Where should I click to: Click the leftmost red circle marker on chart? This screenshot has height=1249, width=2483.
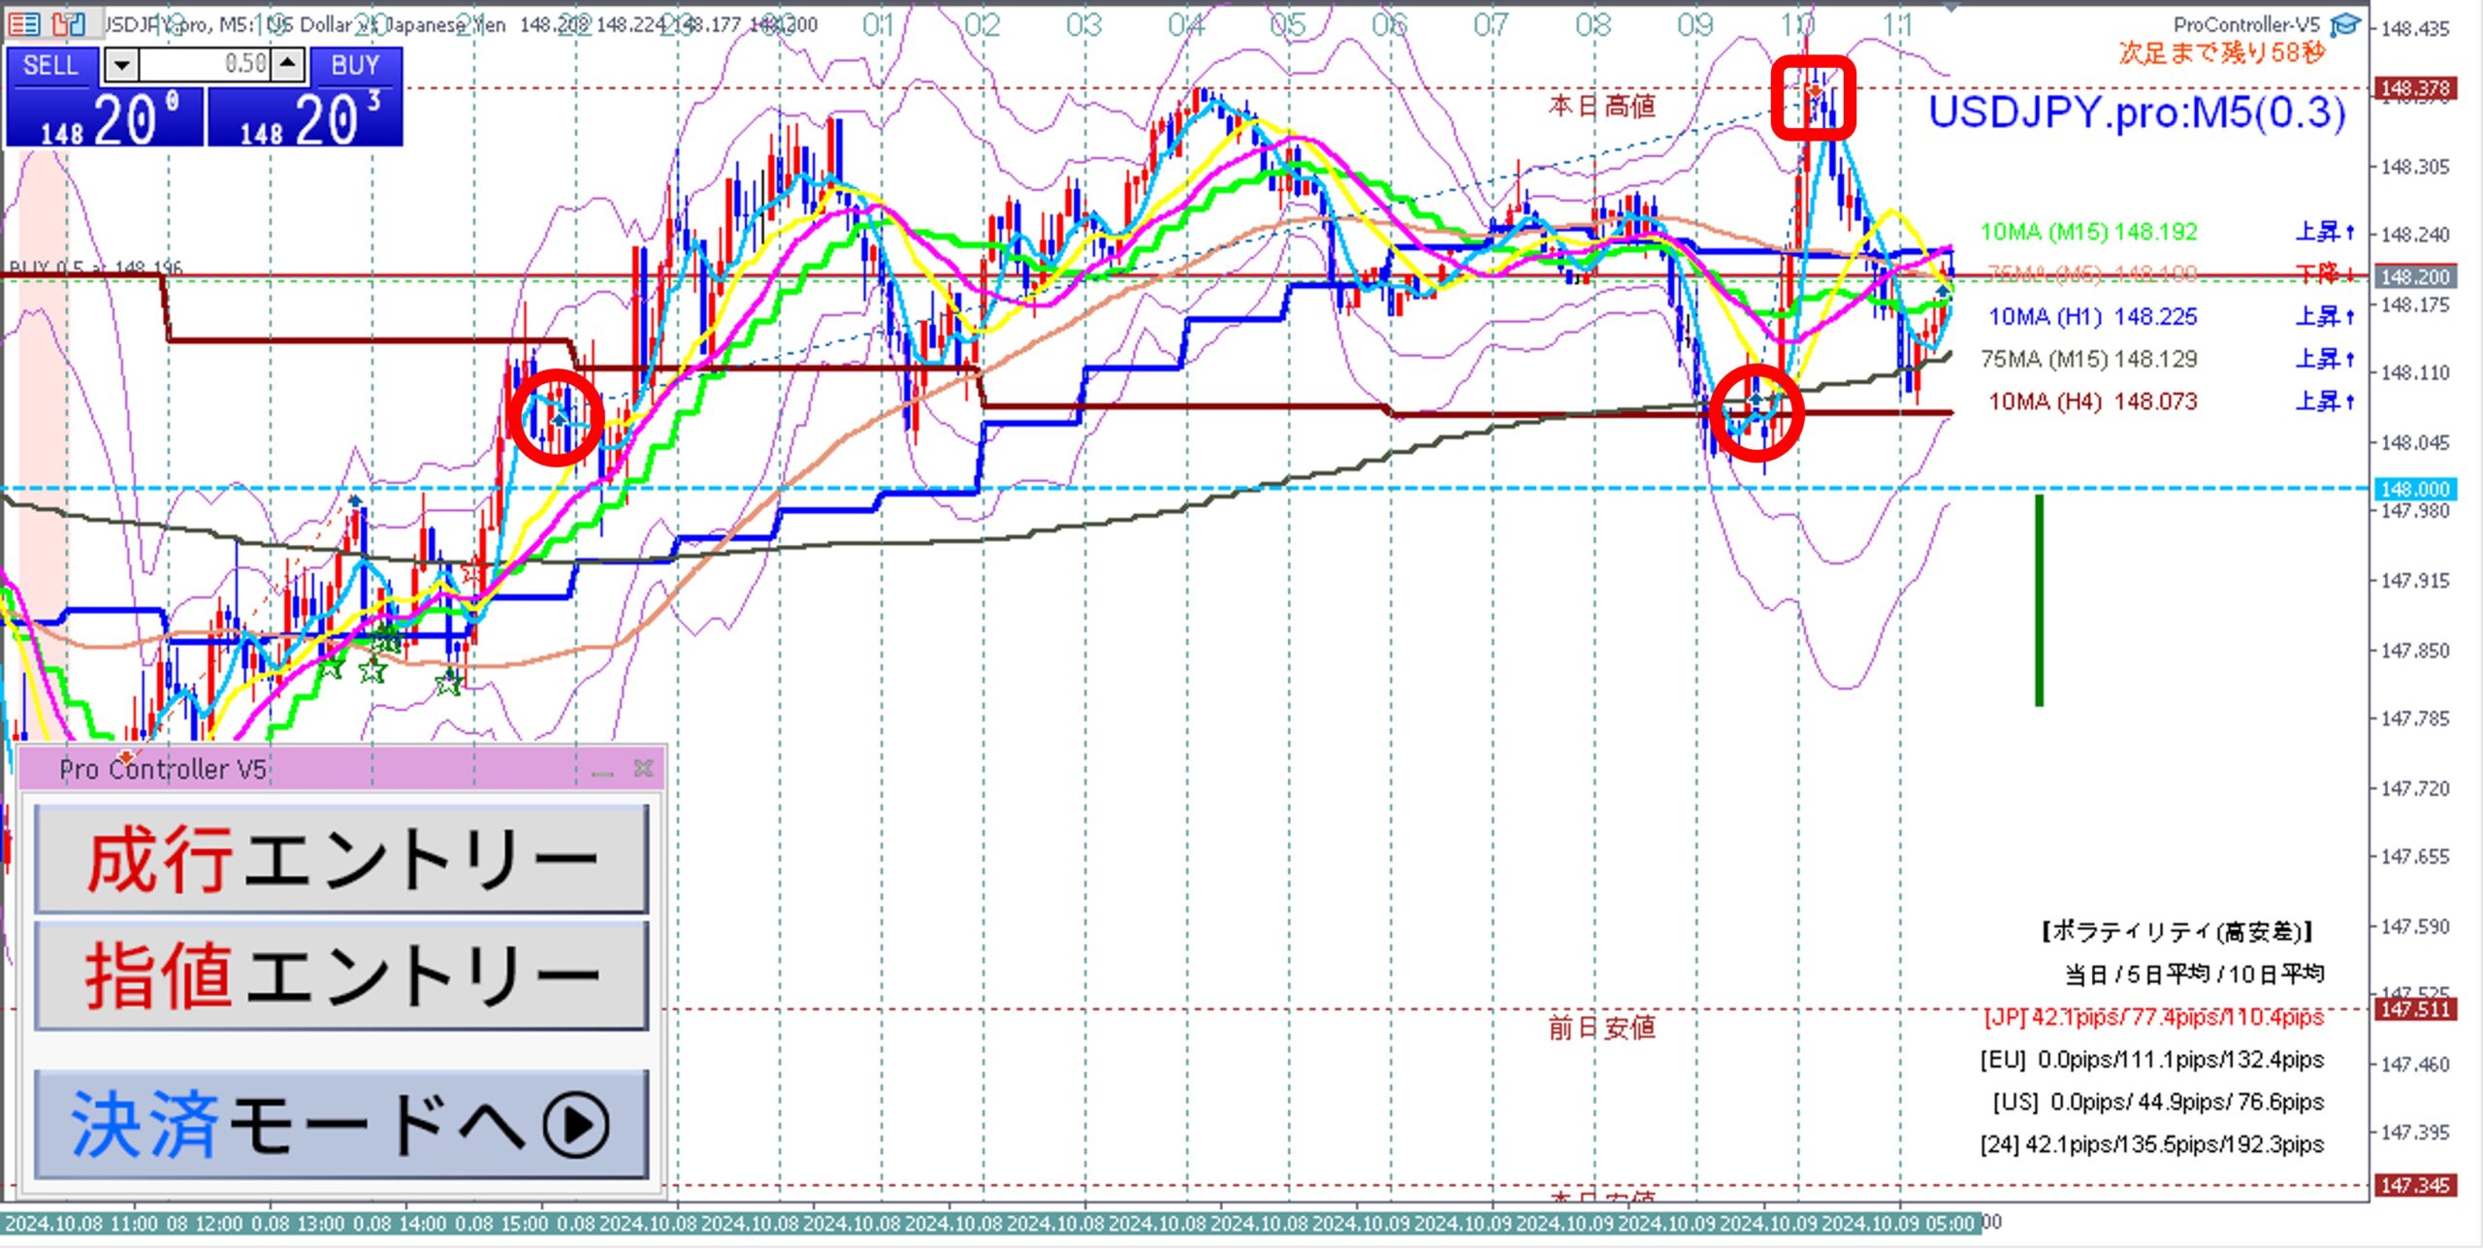[x=557, y=417]
